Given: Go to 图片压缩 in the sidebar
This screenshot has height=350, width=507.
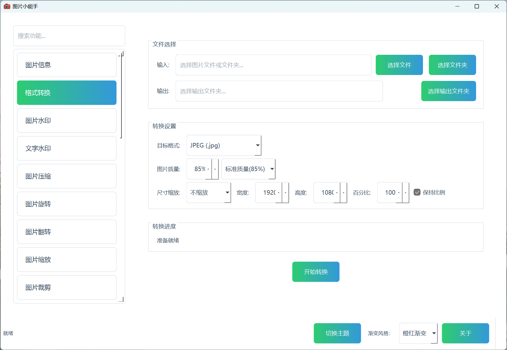Looking at the screenshot, I should [67, 176].
